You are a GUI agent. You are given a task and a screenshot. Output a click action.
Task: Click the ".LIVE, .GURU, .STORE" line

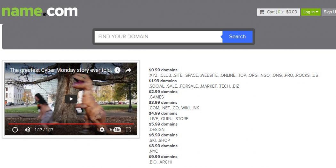tap(168, 119)
